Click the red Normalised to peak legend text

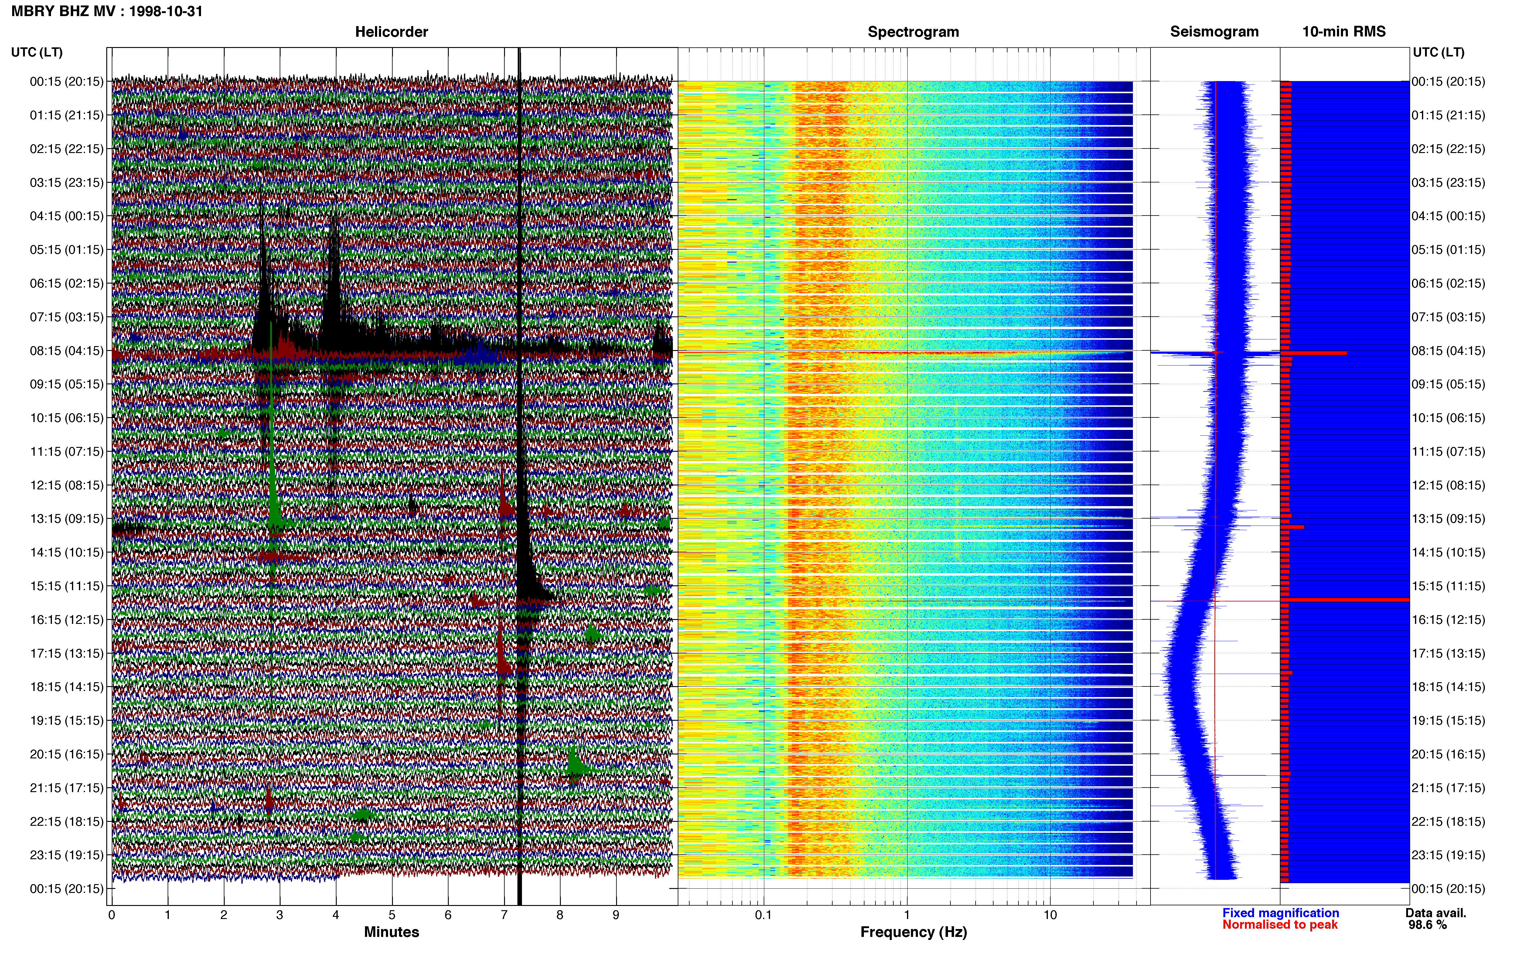1280,925
